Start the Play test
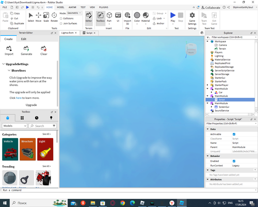258x207 pixels. pyautogui.click(x=173, y=17)
